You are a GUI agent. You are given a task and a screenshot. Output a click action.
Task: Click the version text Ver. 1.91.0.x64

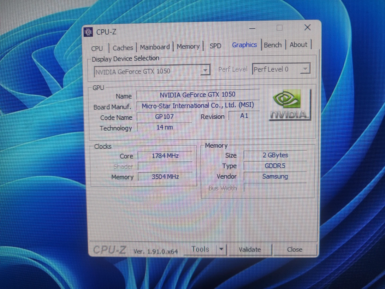[156, 251]
